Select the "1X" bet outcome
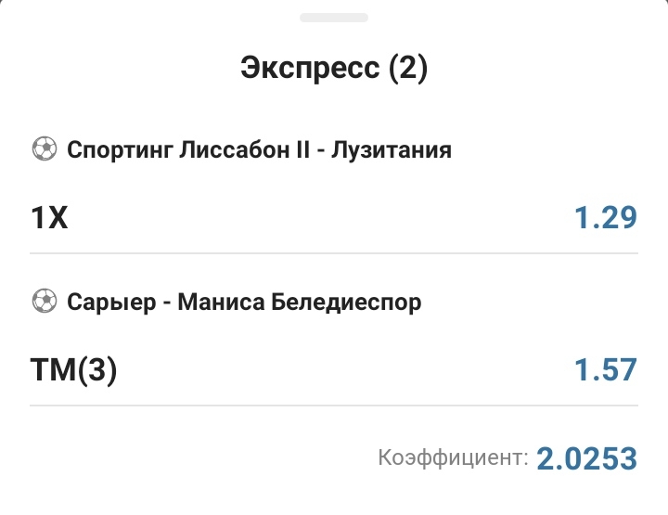The width and height of the screenshot is (668, 515). coord(49,218)
